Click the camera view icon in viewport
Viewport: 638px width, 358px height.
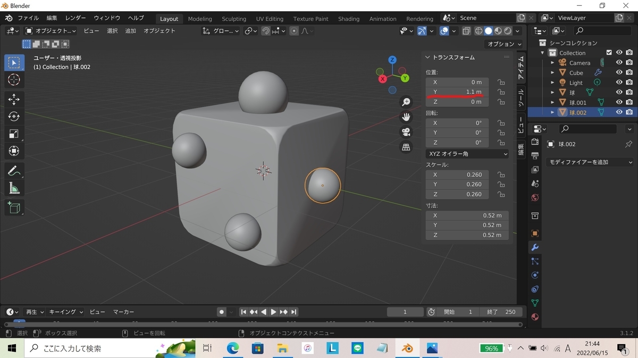[x=406, y=132]
